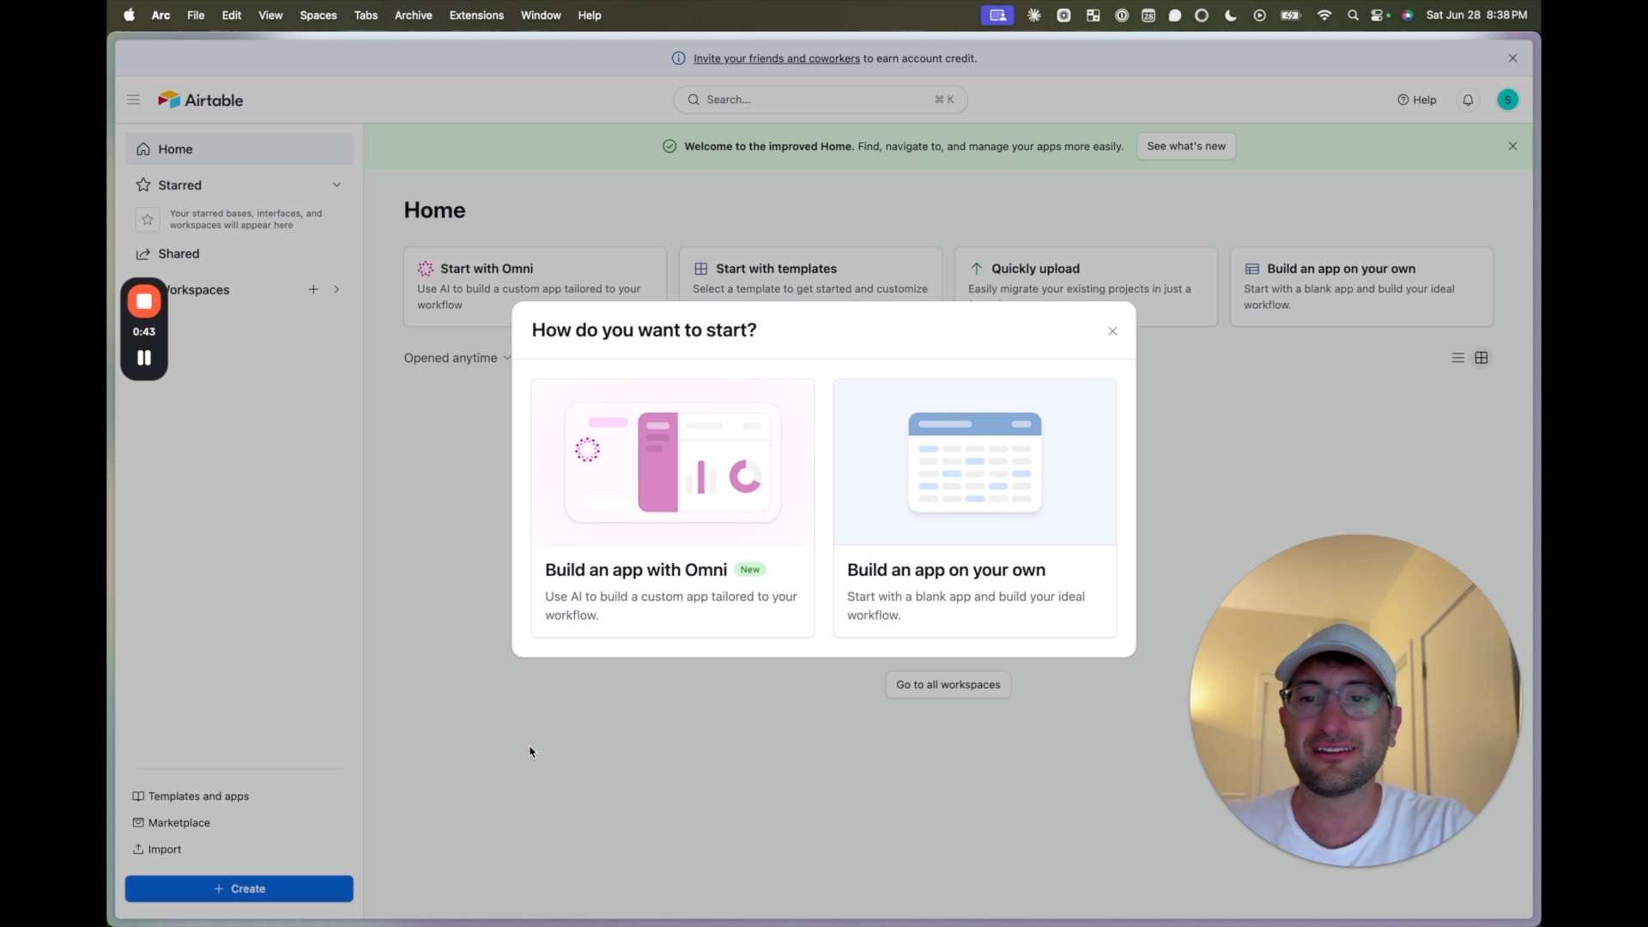
Task: Switch to grid view icon
Action: (1482, 358)
